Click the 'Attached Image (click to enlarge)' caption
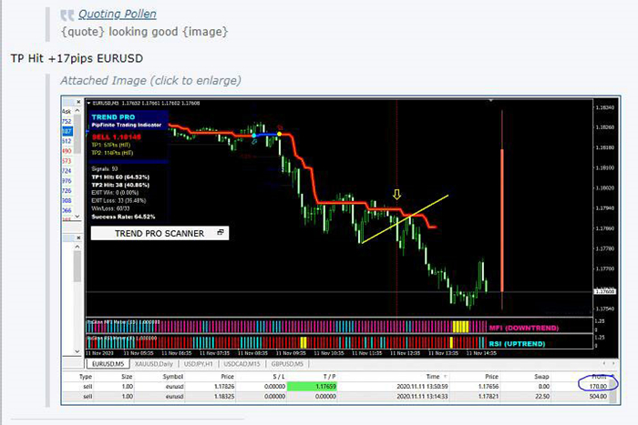This screenshot has width=638, height=425. pos(150,80)
